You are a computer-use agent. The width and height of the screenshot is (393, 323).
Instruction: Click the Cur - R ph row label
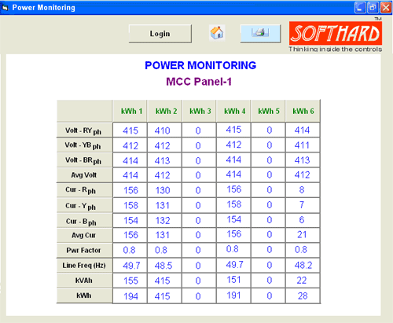coord(85,190)
